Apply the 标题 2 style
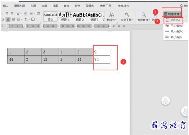Screen dimensions: 189x135 80,17
